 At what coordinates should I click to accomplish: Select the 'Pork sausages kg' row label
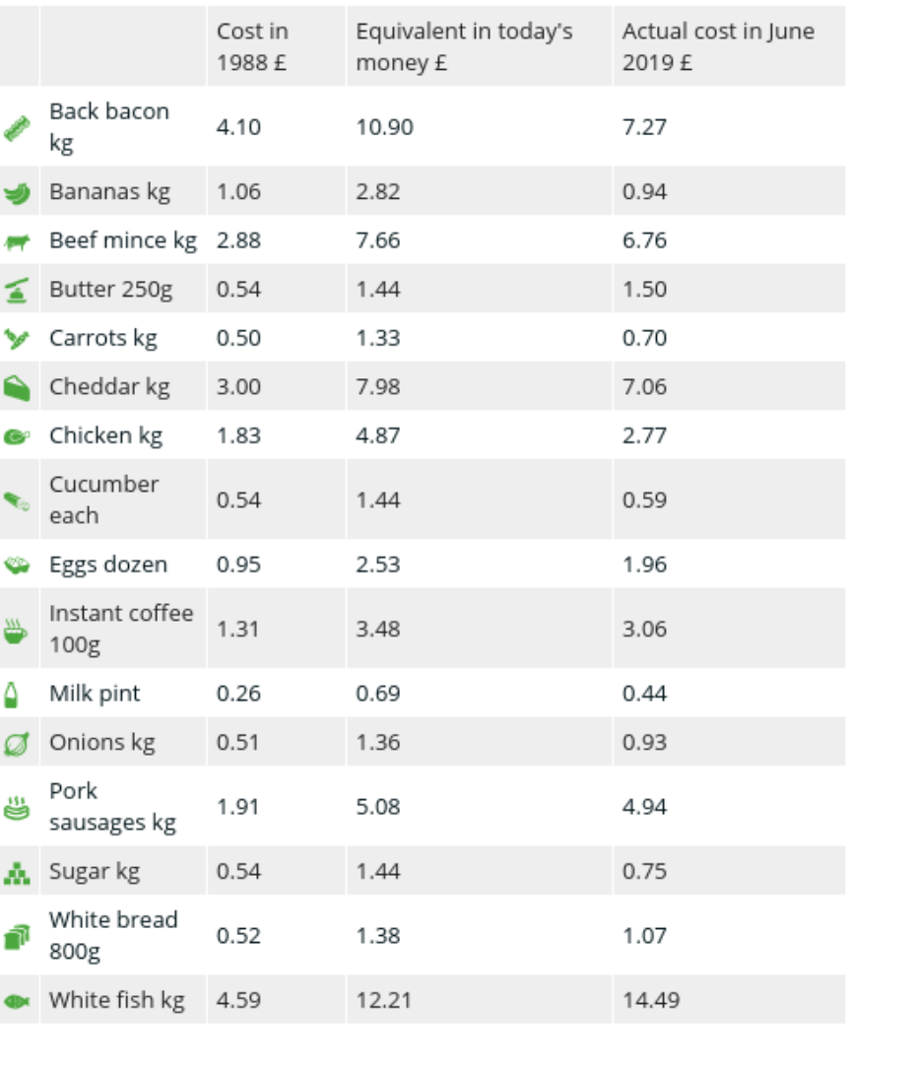click(x=112, y=807)
